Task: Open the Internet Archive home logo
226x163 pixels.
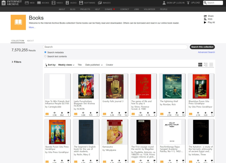Action: point(12,3)
